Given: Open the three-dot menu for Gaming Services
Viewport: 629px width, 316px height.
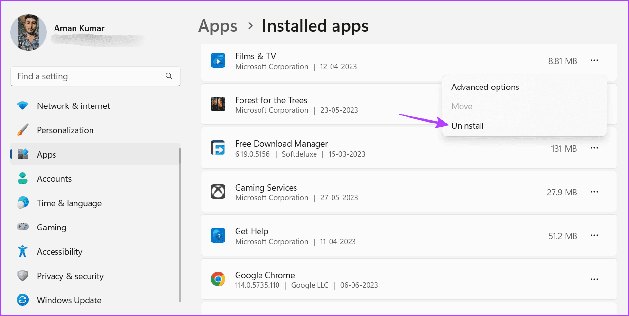Looking at the screenshot, I should click(594, 192).
